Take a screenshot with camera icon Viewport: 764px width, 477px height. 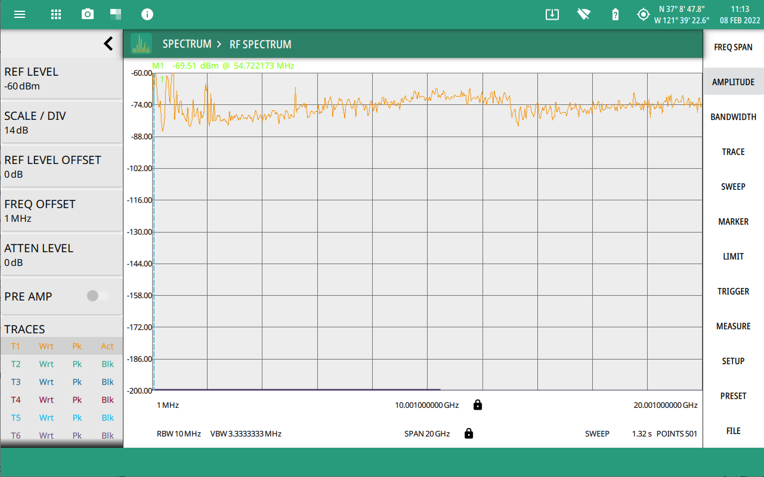coord(88,14)
